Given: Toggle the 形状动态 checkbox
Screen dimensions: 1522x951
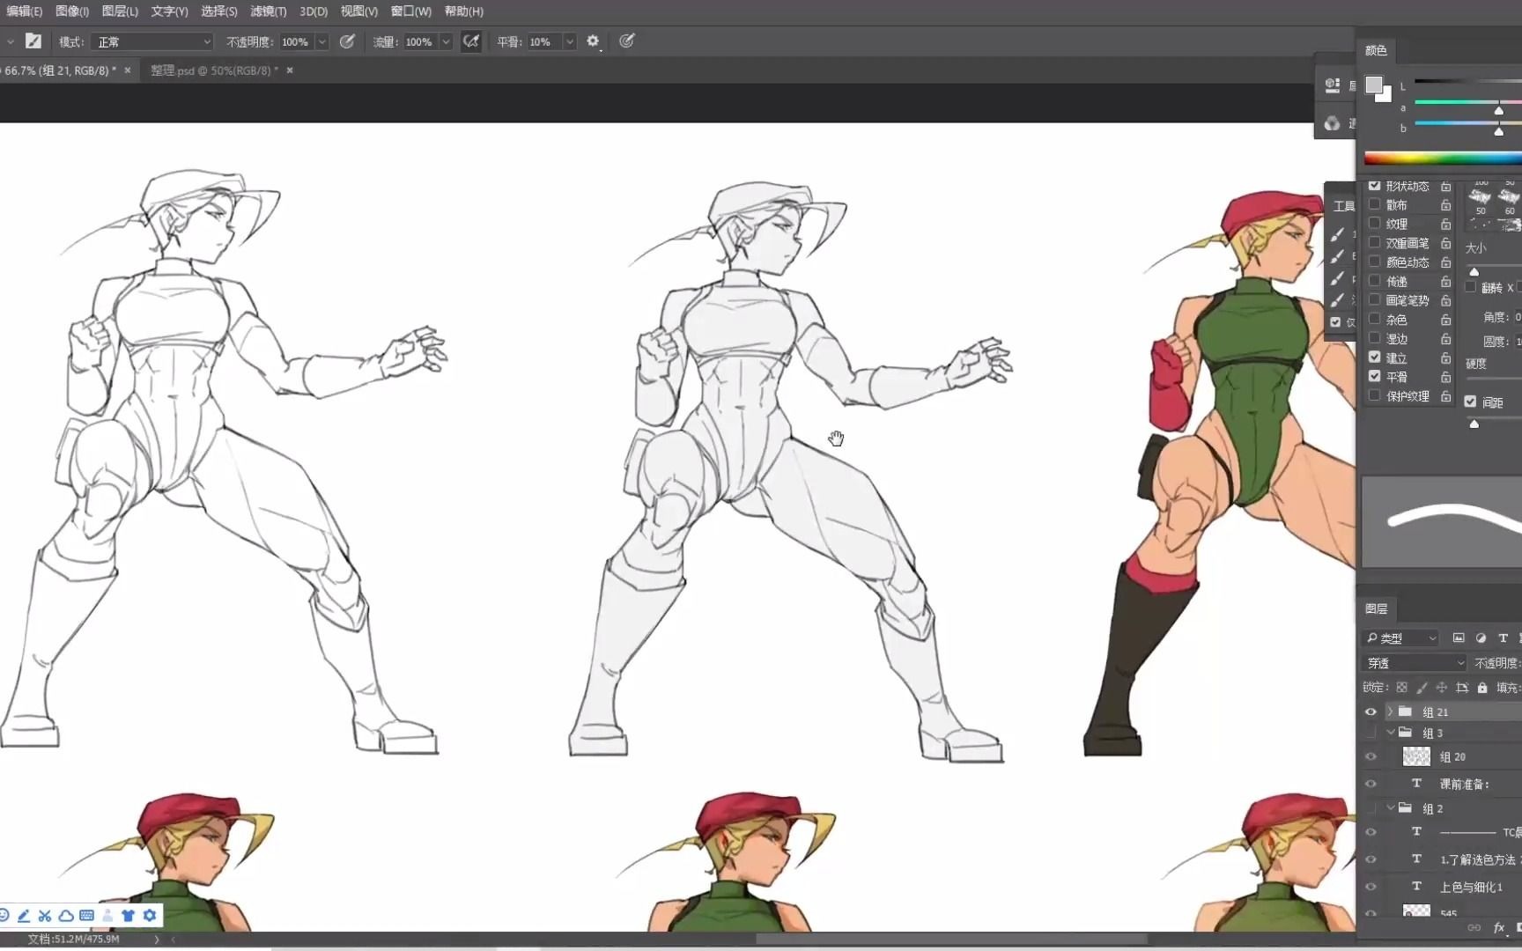Looking at the screenshot, I should pos(1374,186).
